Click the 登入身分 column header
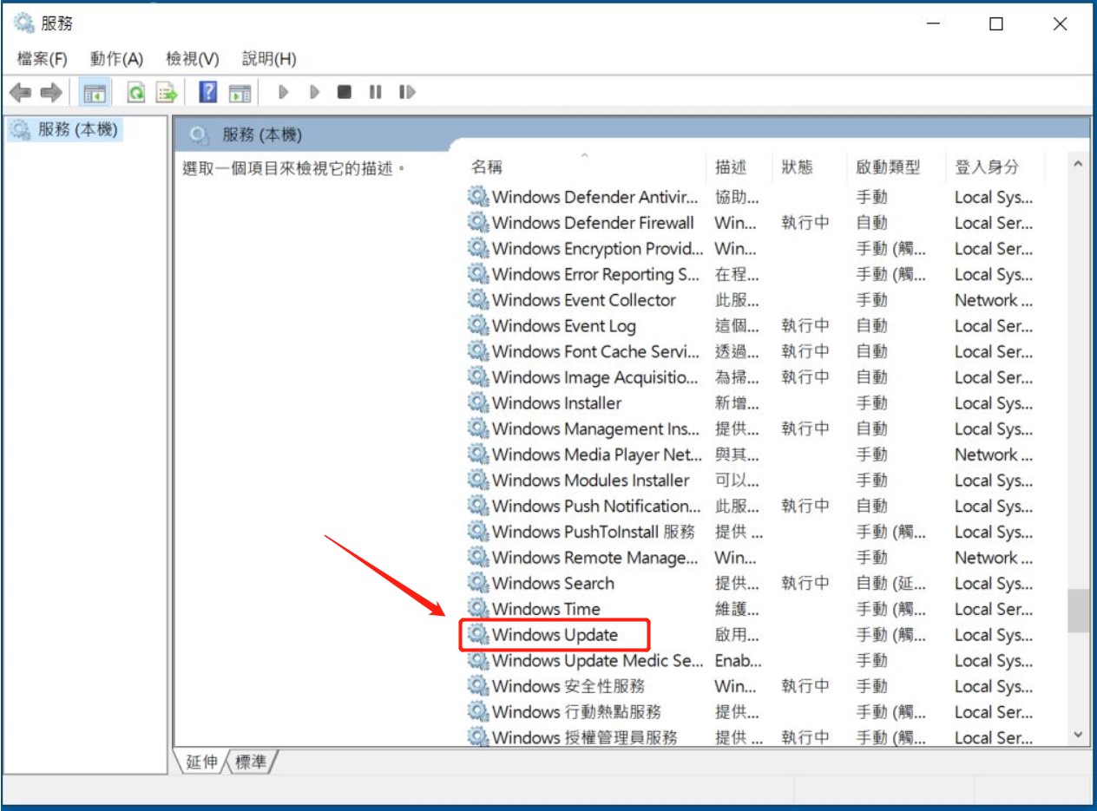The image size is (1097, 811). pos(987,167)
